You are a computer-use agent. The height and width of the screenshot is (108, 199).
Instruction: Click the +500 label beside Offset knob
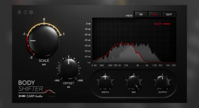coord(80,80)
